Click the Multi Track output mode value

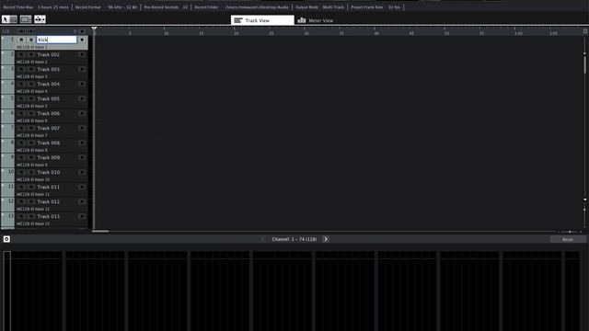[333, 7]
